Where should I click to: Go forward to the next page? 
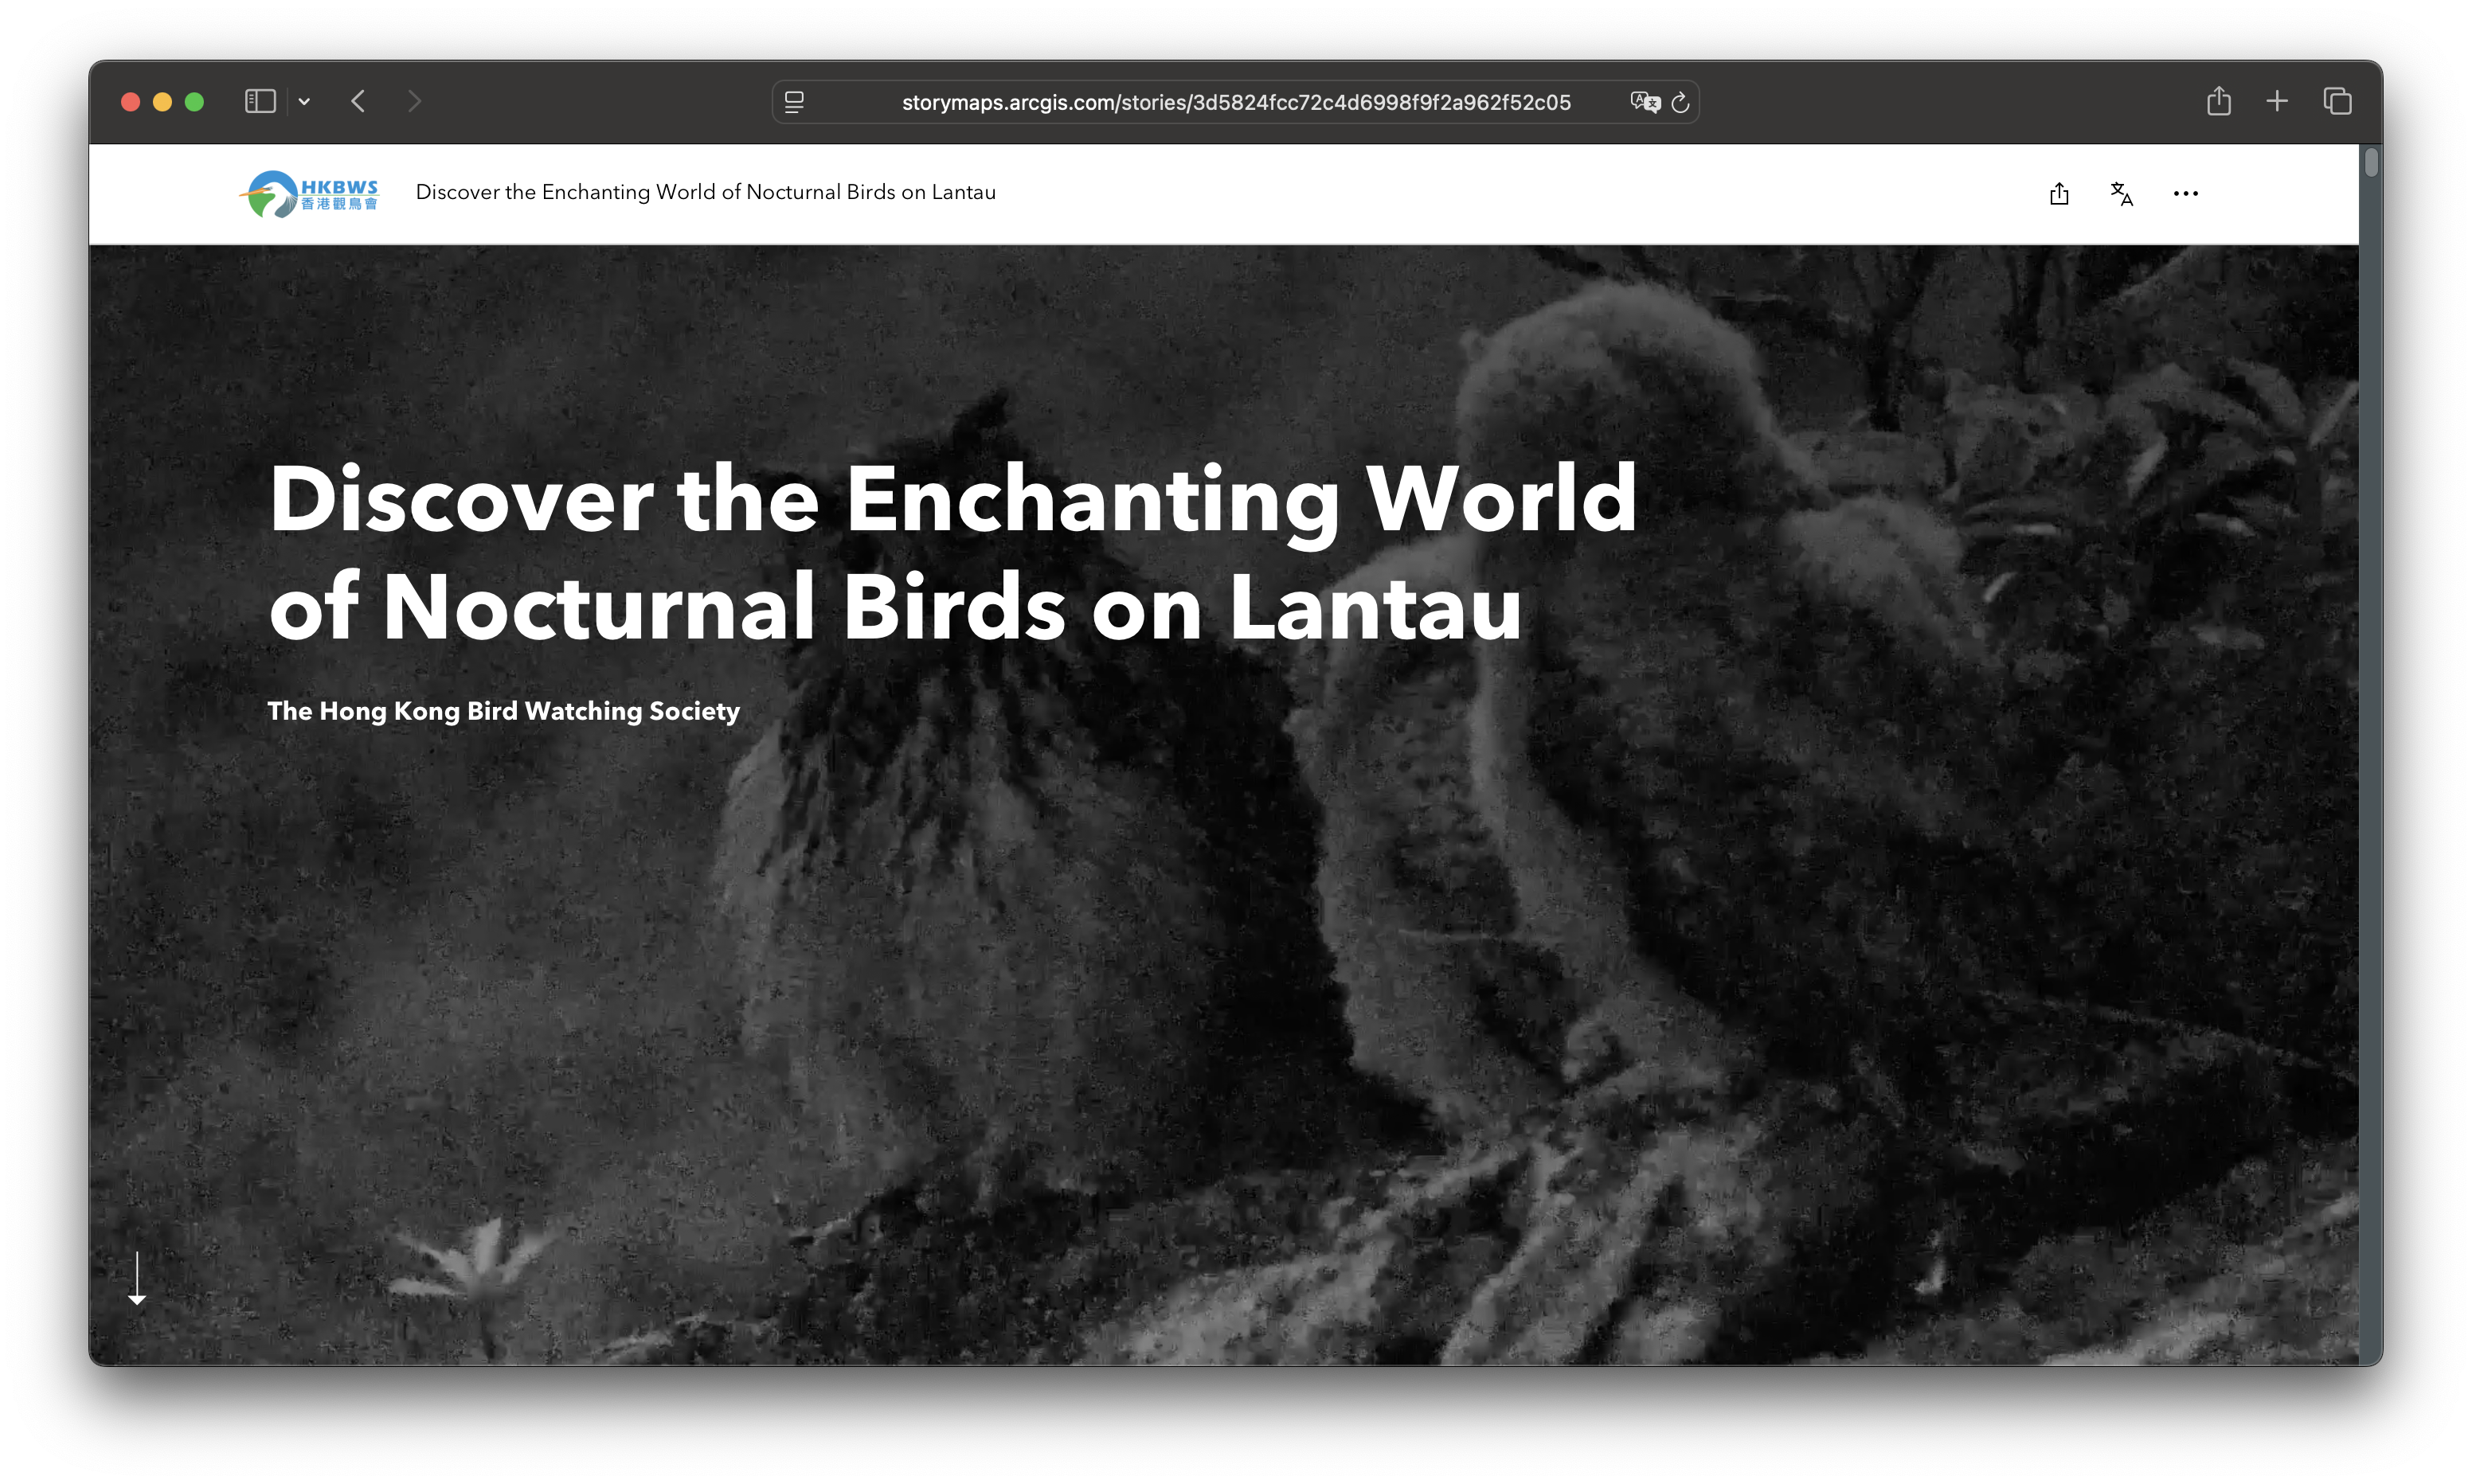[414, 101]
